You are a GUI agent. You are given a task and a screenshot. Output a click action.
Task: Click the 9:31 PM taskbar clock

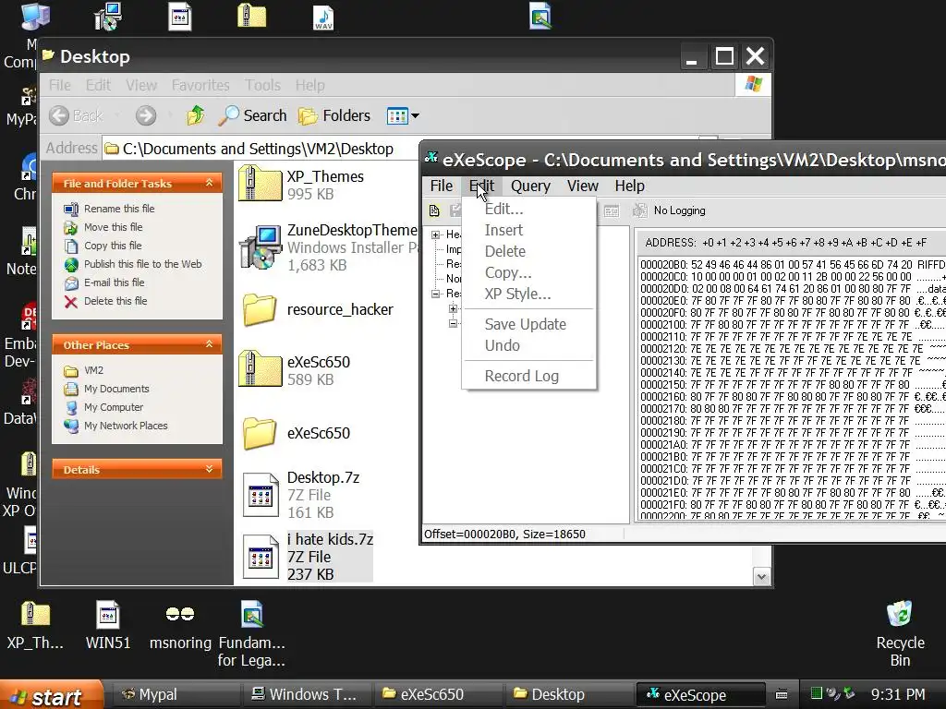pos(898,694)
